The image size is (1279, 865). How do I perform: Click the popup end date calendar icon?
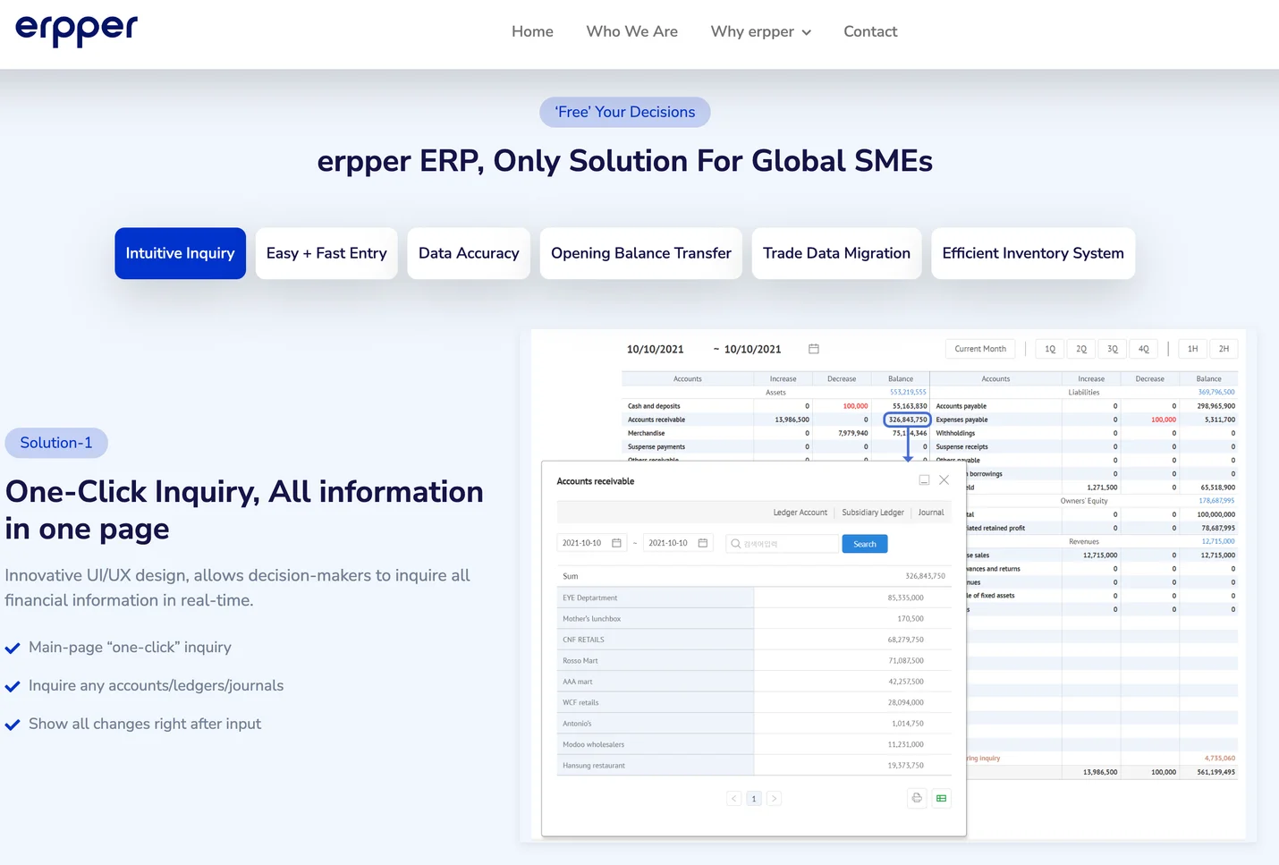pyautogui.click(x=703, y=543)
